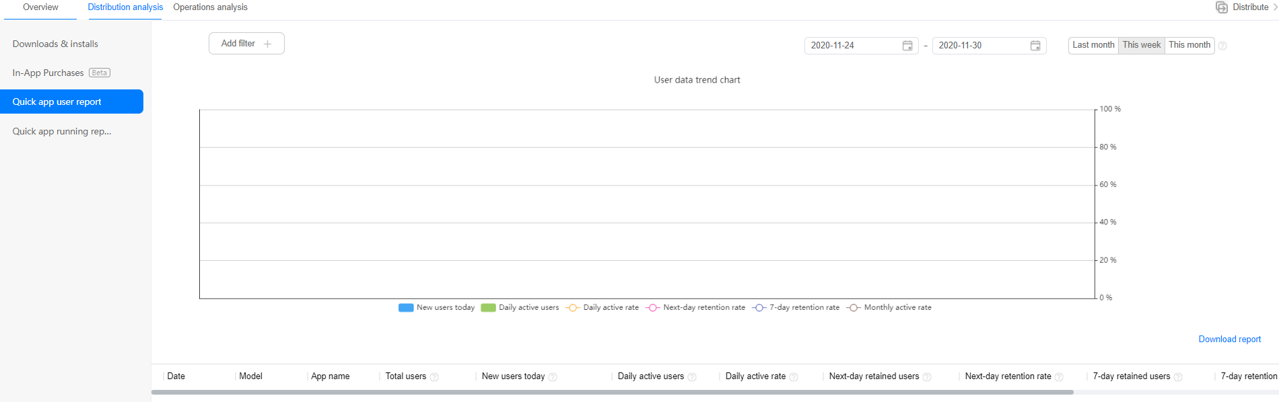The height and width of the screenshot is (402, 1279).
Task: Click the Distribute icon at top right
Action: 1221,7
